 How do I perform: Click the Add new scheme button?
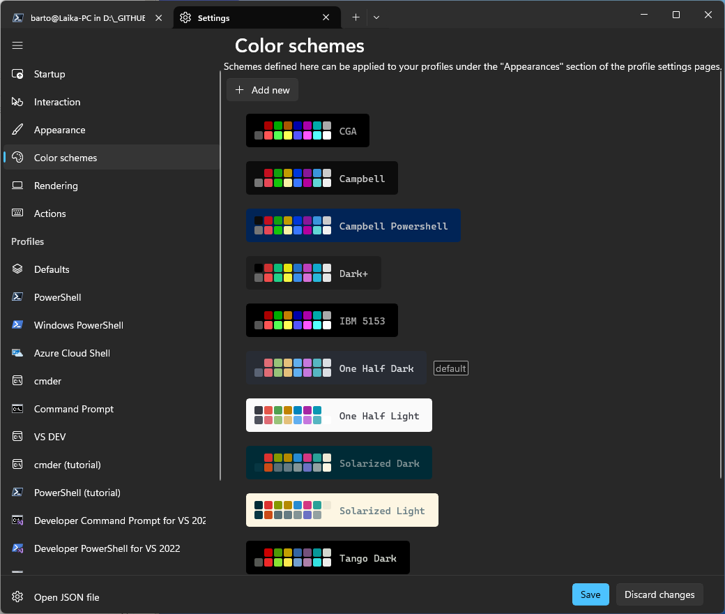[263, 90]
